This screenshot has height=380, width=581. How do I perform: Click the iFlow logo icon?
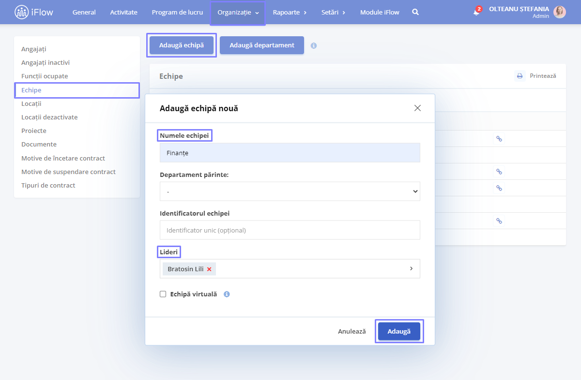pyautogui.click(x=22, y=12)
